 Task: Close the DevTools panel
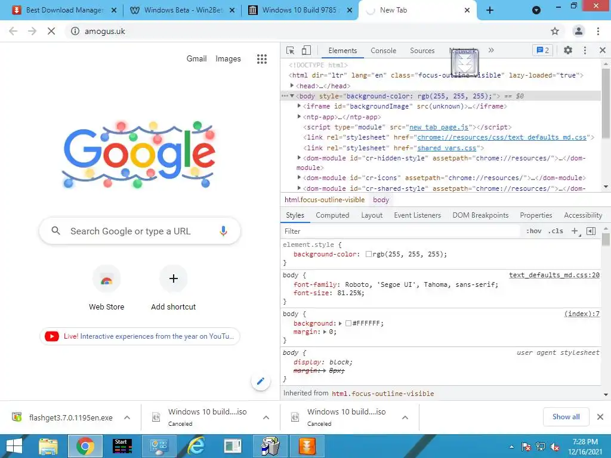click(x=603, y=50)
